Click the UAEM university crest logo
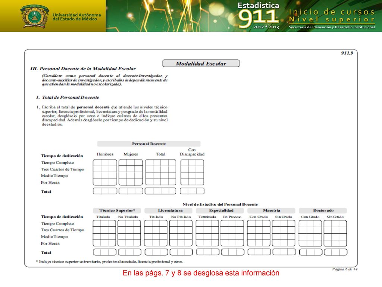 coord(35,16)
